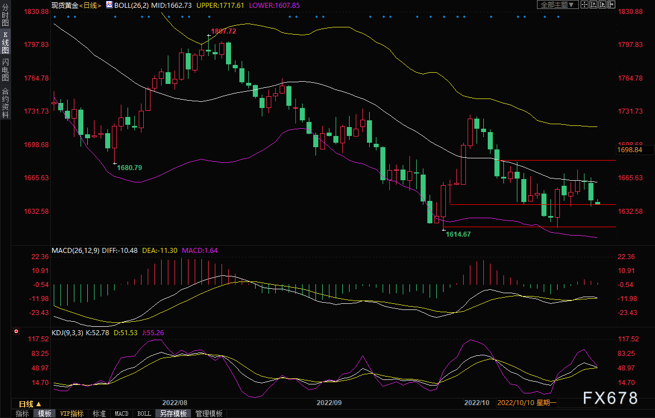The image size is (655, 418).
Task: Expand the 日线 period selector
Action: pyautogui.click(x=30, y=403)
